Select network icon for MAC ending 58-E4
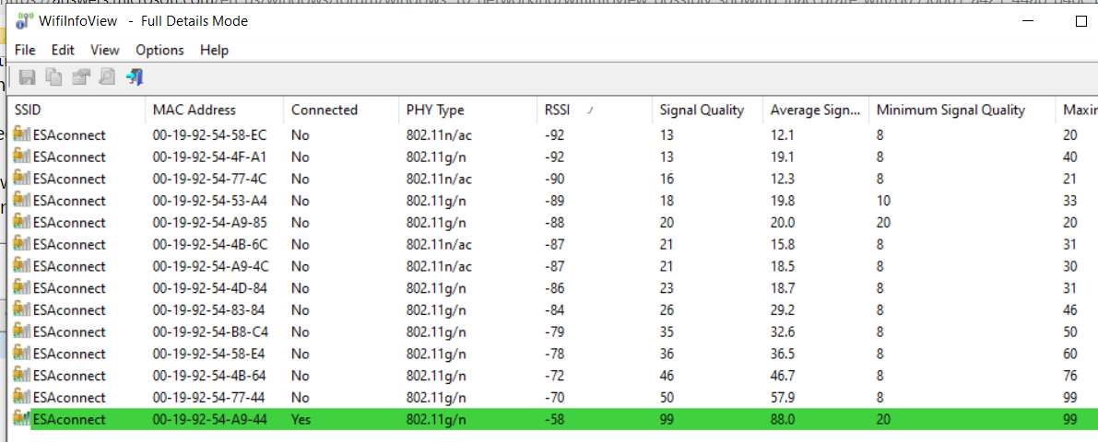This screenshot has height=442, width=1098. coord(22,354)
